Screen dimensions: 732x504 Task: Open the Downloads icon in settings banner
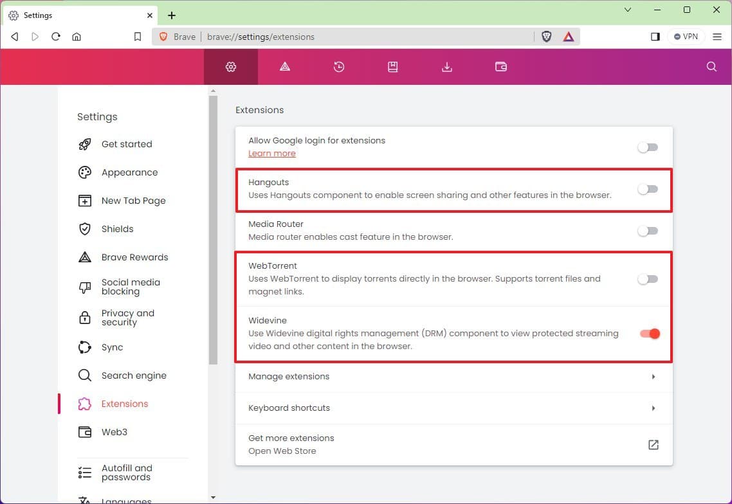pos(446,66)
